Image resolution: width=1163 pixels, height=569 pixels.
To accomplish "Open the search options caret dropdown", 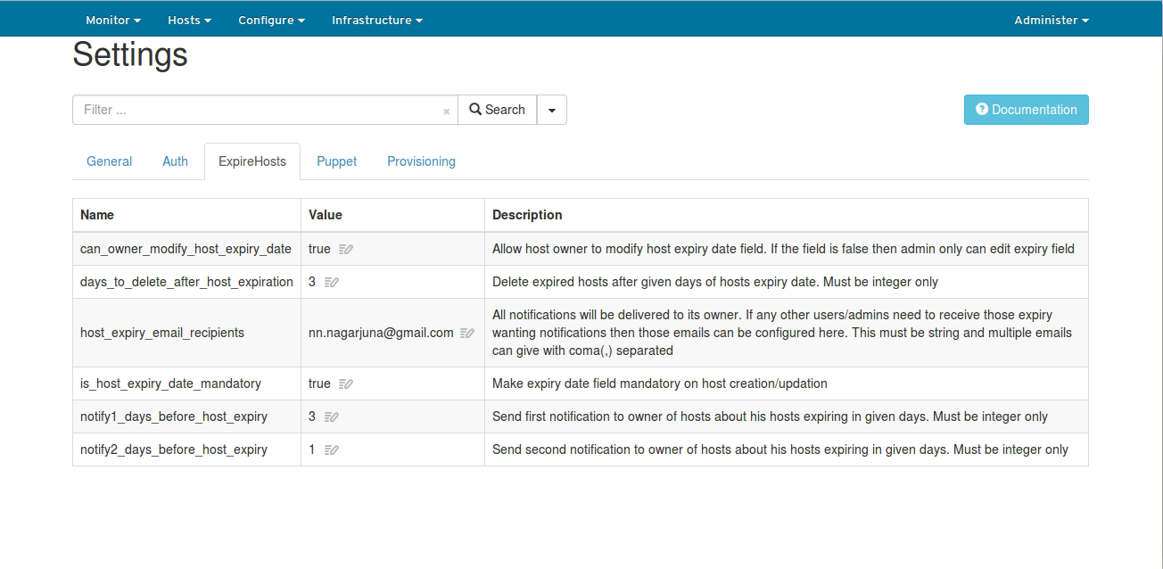I will pos(552,110).
